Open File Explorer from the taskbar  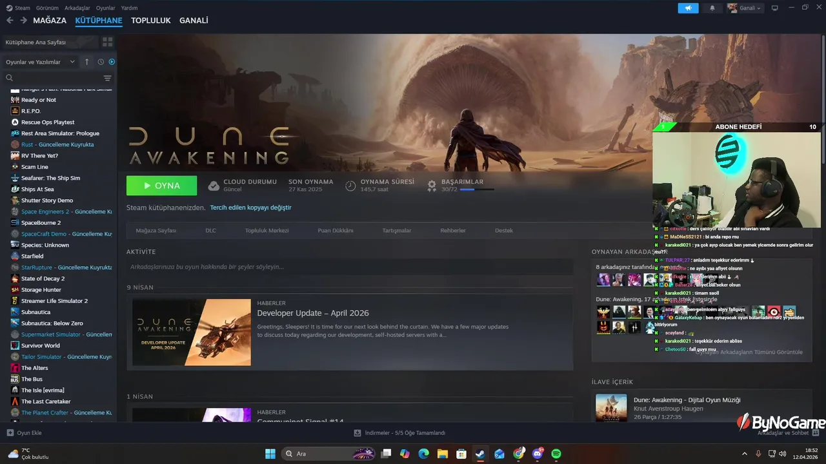click(443, 454)
